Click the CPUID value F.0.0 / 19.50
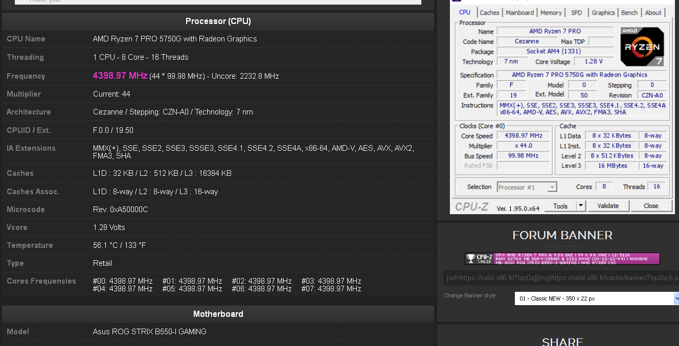The image size is (679, 346). click(x=113, y=130)
